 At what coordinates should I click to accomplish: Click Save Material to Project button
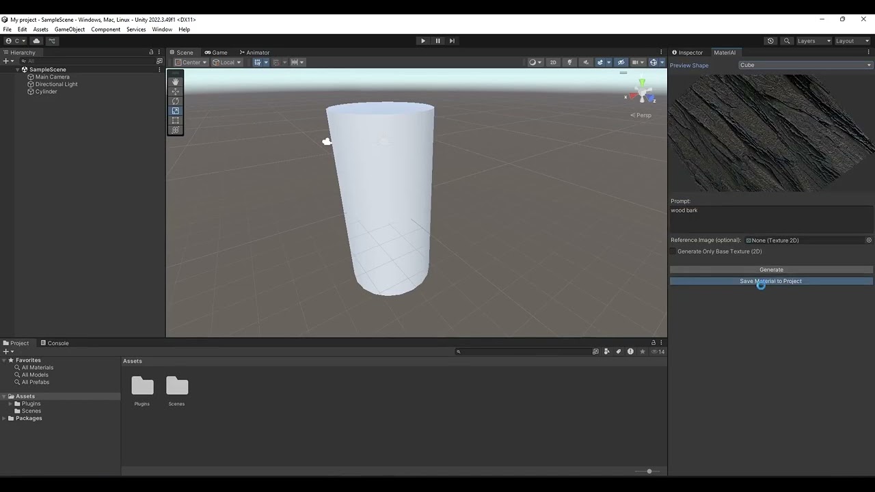coord(771,282)
